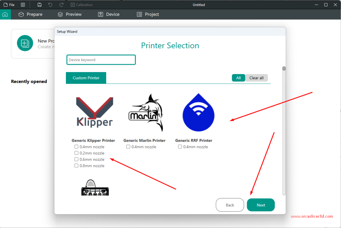Click the New Project plus icon
This screenshot has height=228, width=341.
pos(25,43)
